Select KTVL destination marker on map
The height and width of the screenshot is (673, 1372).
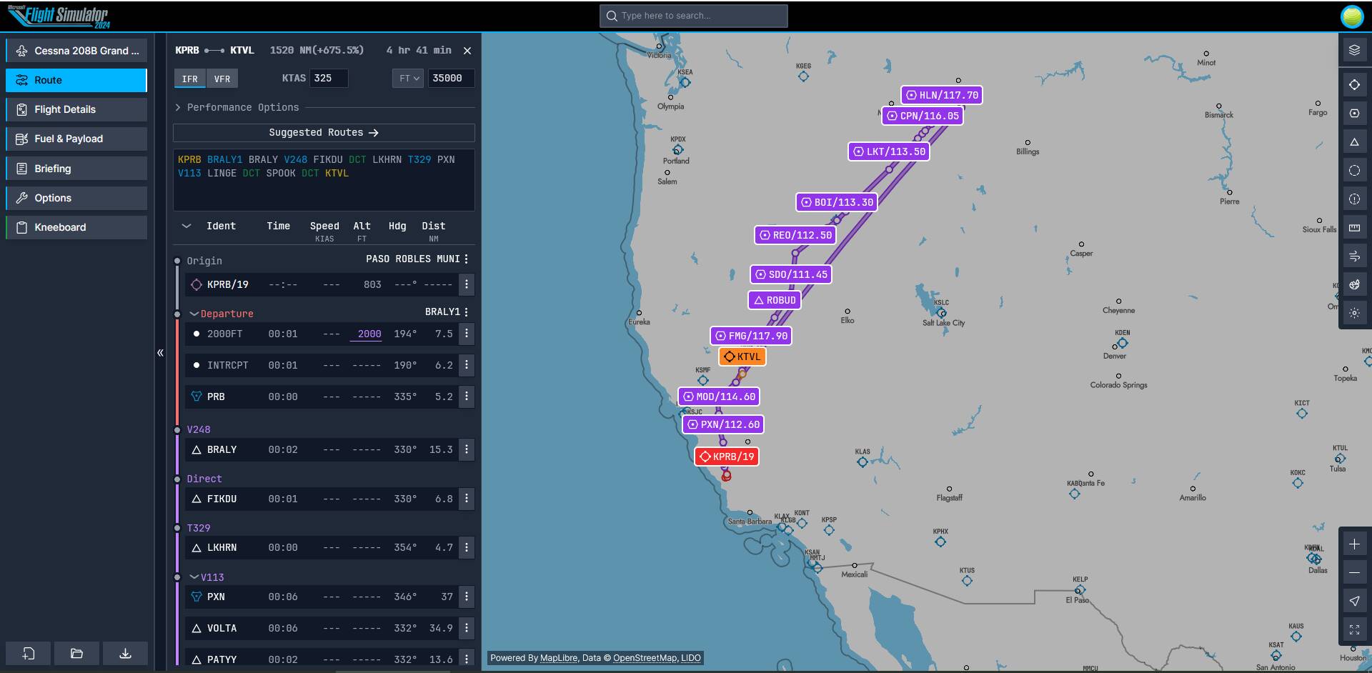(x=742, y=357)
